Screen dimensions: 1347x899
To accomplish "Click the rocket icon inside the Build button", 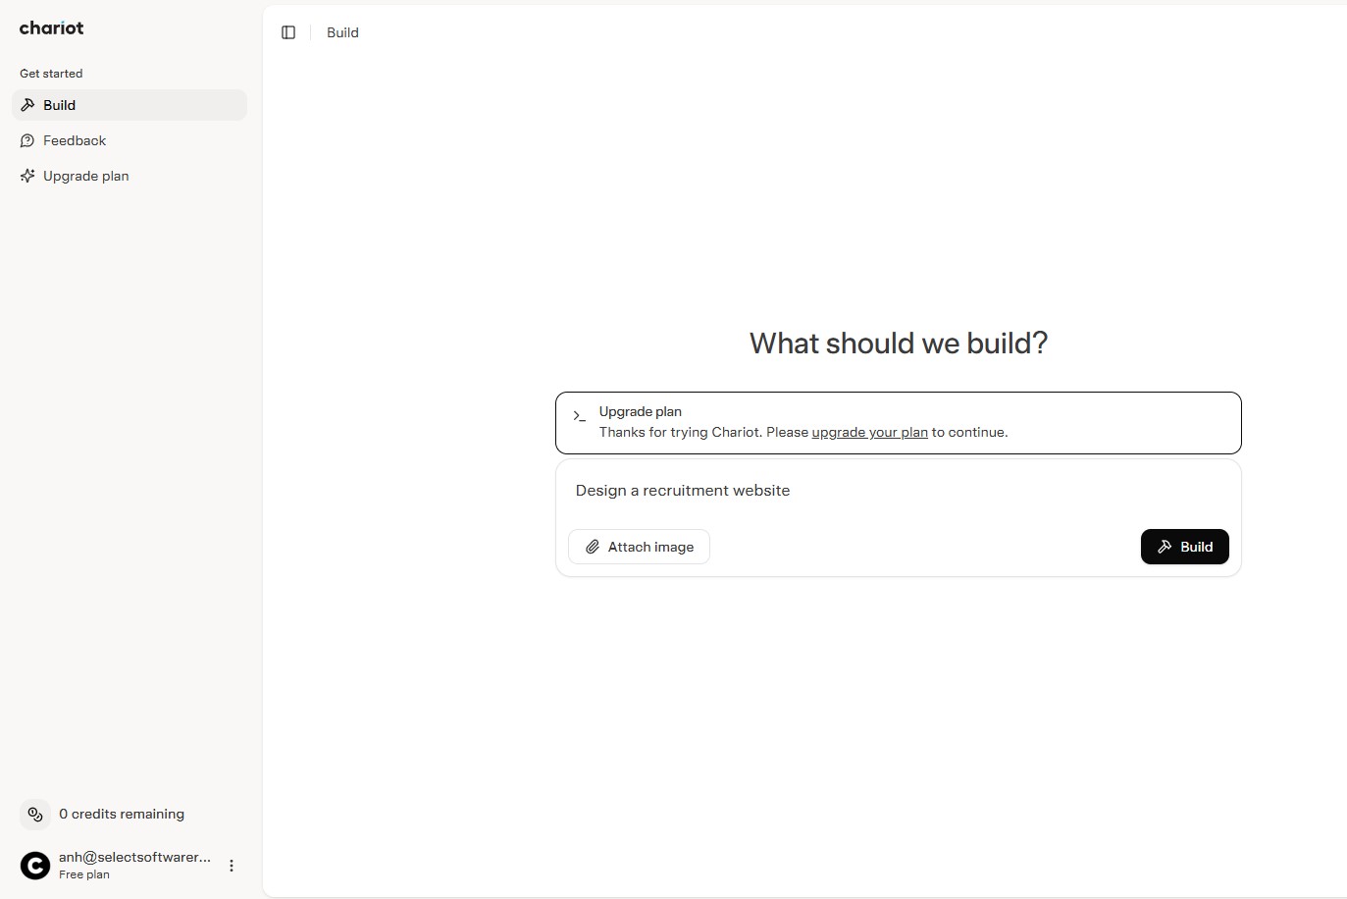I will pos(1163,547).
